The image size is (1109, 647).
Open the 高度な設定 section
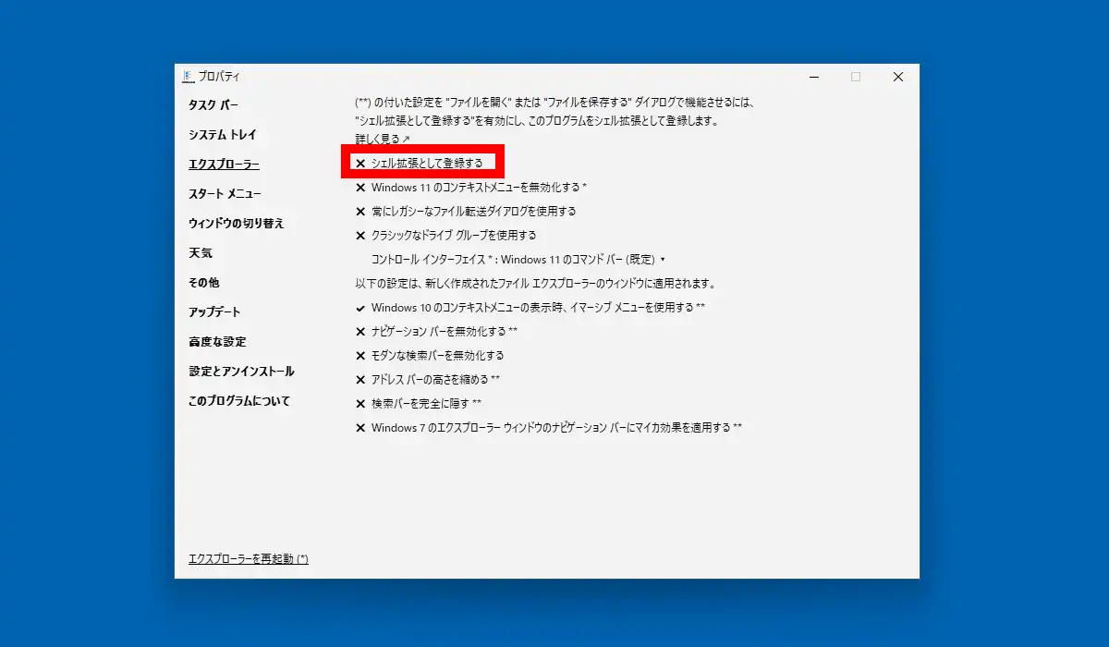[x=217, y=342]
